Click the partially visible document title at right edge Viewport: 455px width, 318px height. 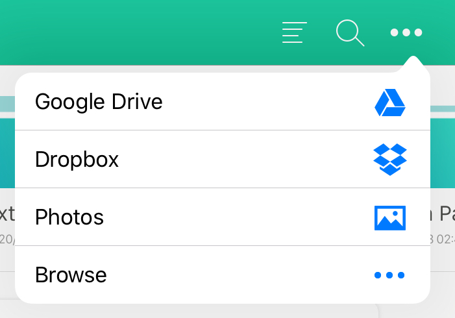click(443, 214)
